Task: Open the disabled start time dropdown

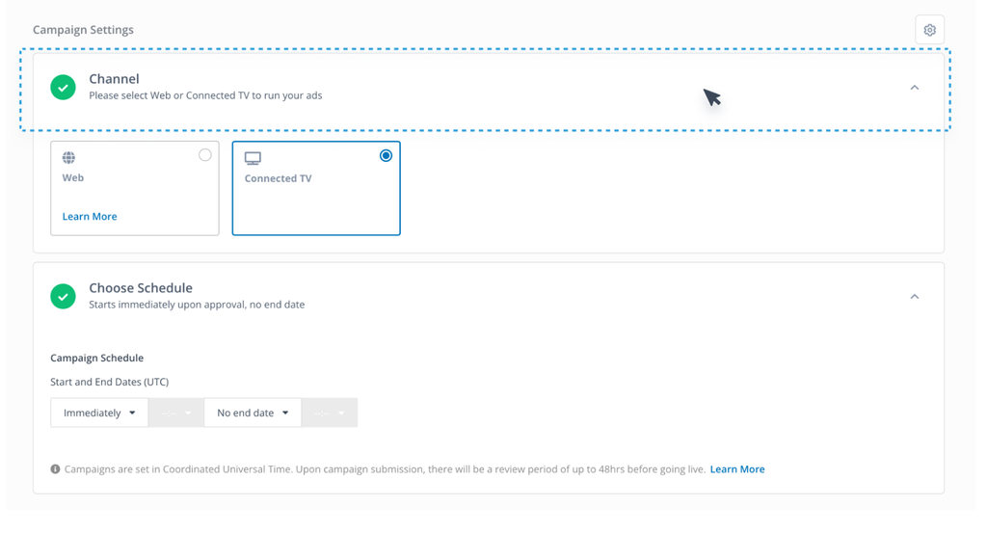Action: coord(176,413)
